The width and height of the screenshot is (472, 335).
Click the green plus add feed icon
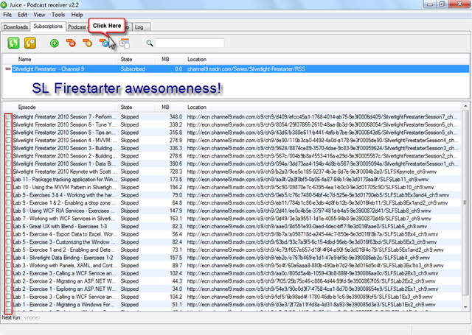coord(55,43)
